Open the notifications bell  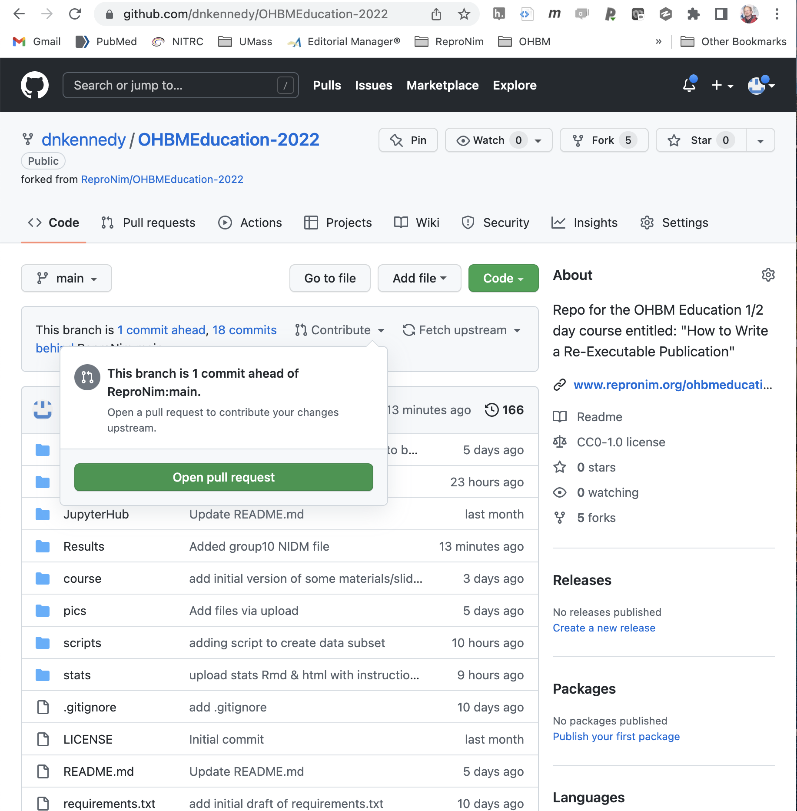tap(689, 85)
